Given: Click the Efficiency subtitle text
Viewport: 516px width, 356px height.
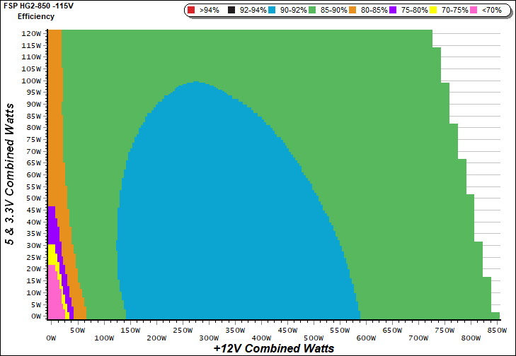Looking at the screenshot, I should pos(35,16).
